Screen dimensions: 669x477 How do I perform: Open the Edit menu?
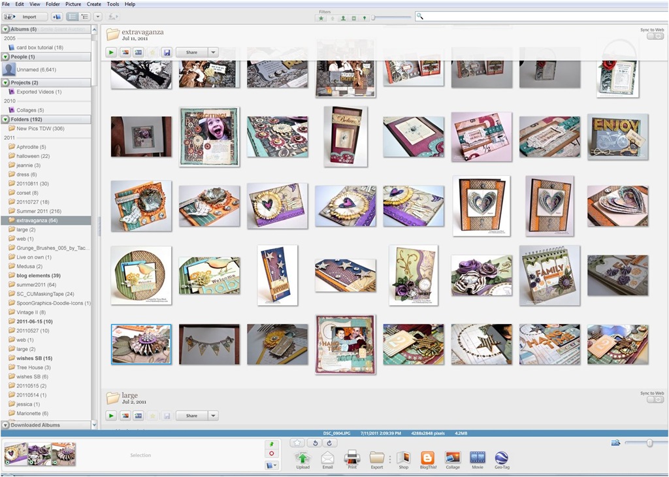point(20,4)
